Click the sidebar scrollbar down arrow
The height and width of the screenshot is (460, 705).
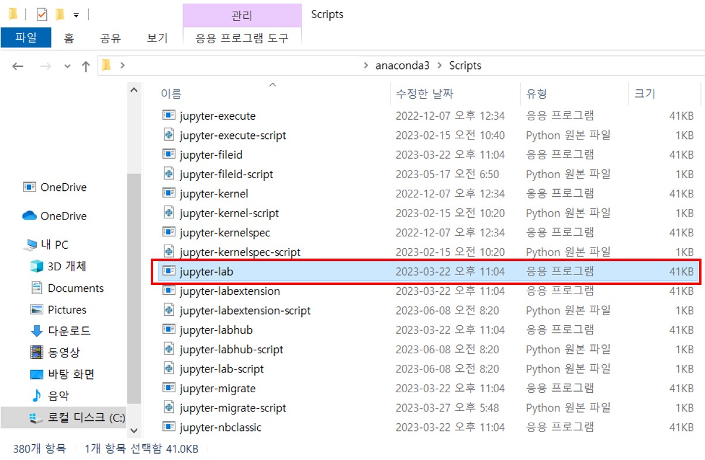(x=134, y=431)
